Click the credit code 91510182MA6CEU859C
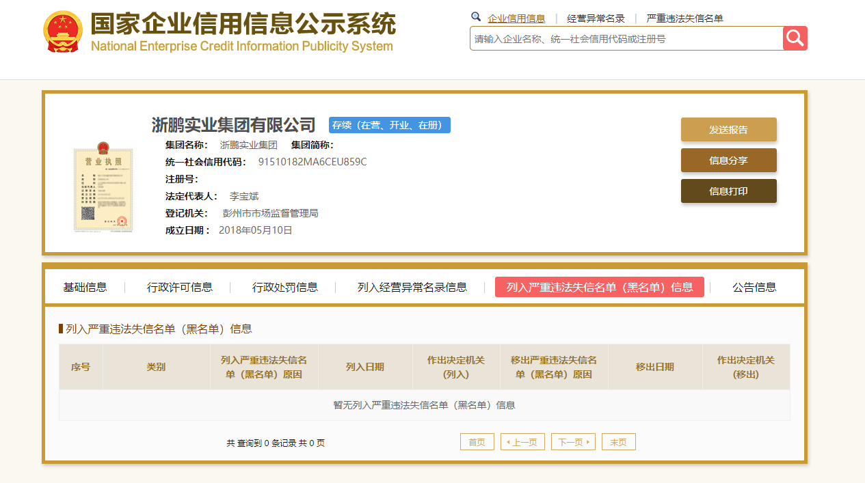The width and height of the screenshot is (865, 483). click(312, 162)
